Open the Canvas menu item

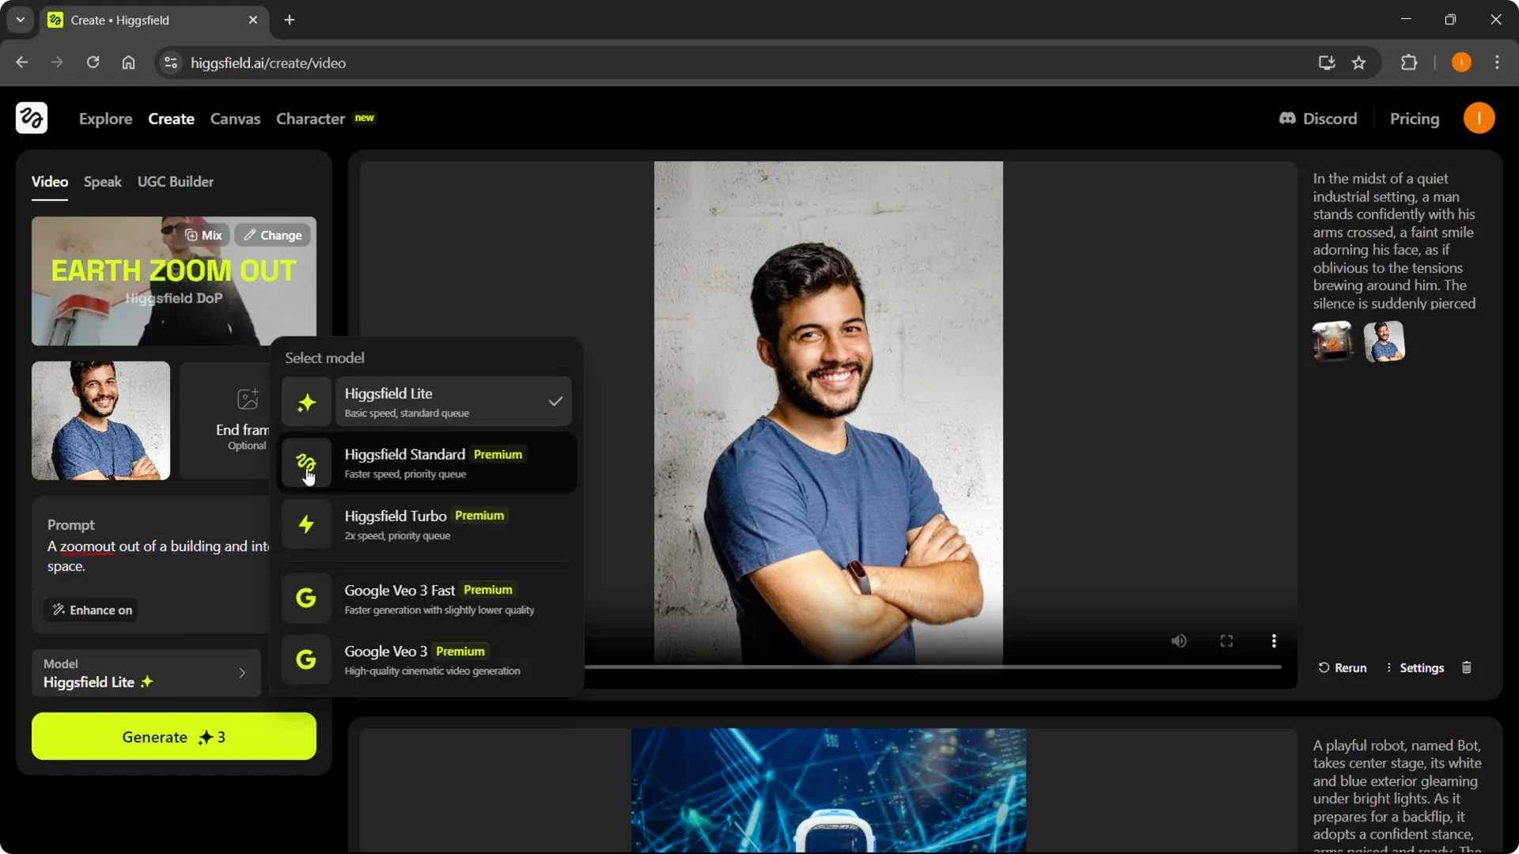(x=235, y=119)
